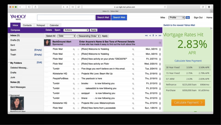Click the Search Mail button
221x125 pixels.
tap(103, 17)
